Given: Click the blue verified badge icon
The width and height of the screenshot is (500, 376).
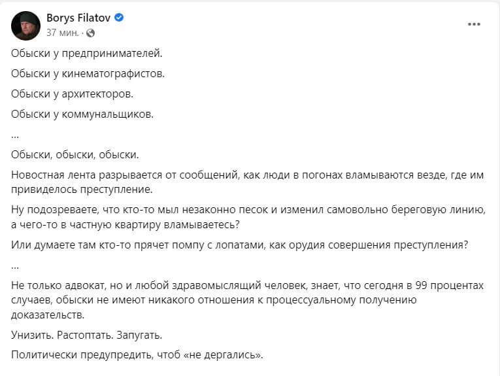Looking at the screenshot, I should (119, 18).
